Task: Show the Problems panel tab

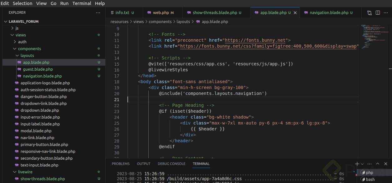Action: pos(121,164)
